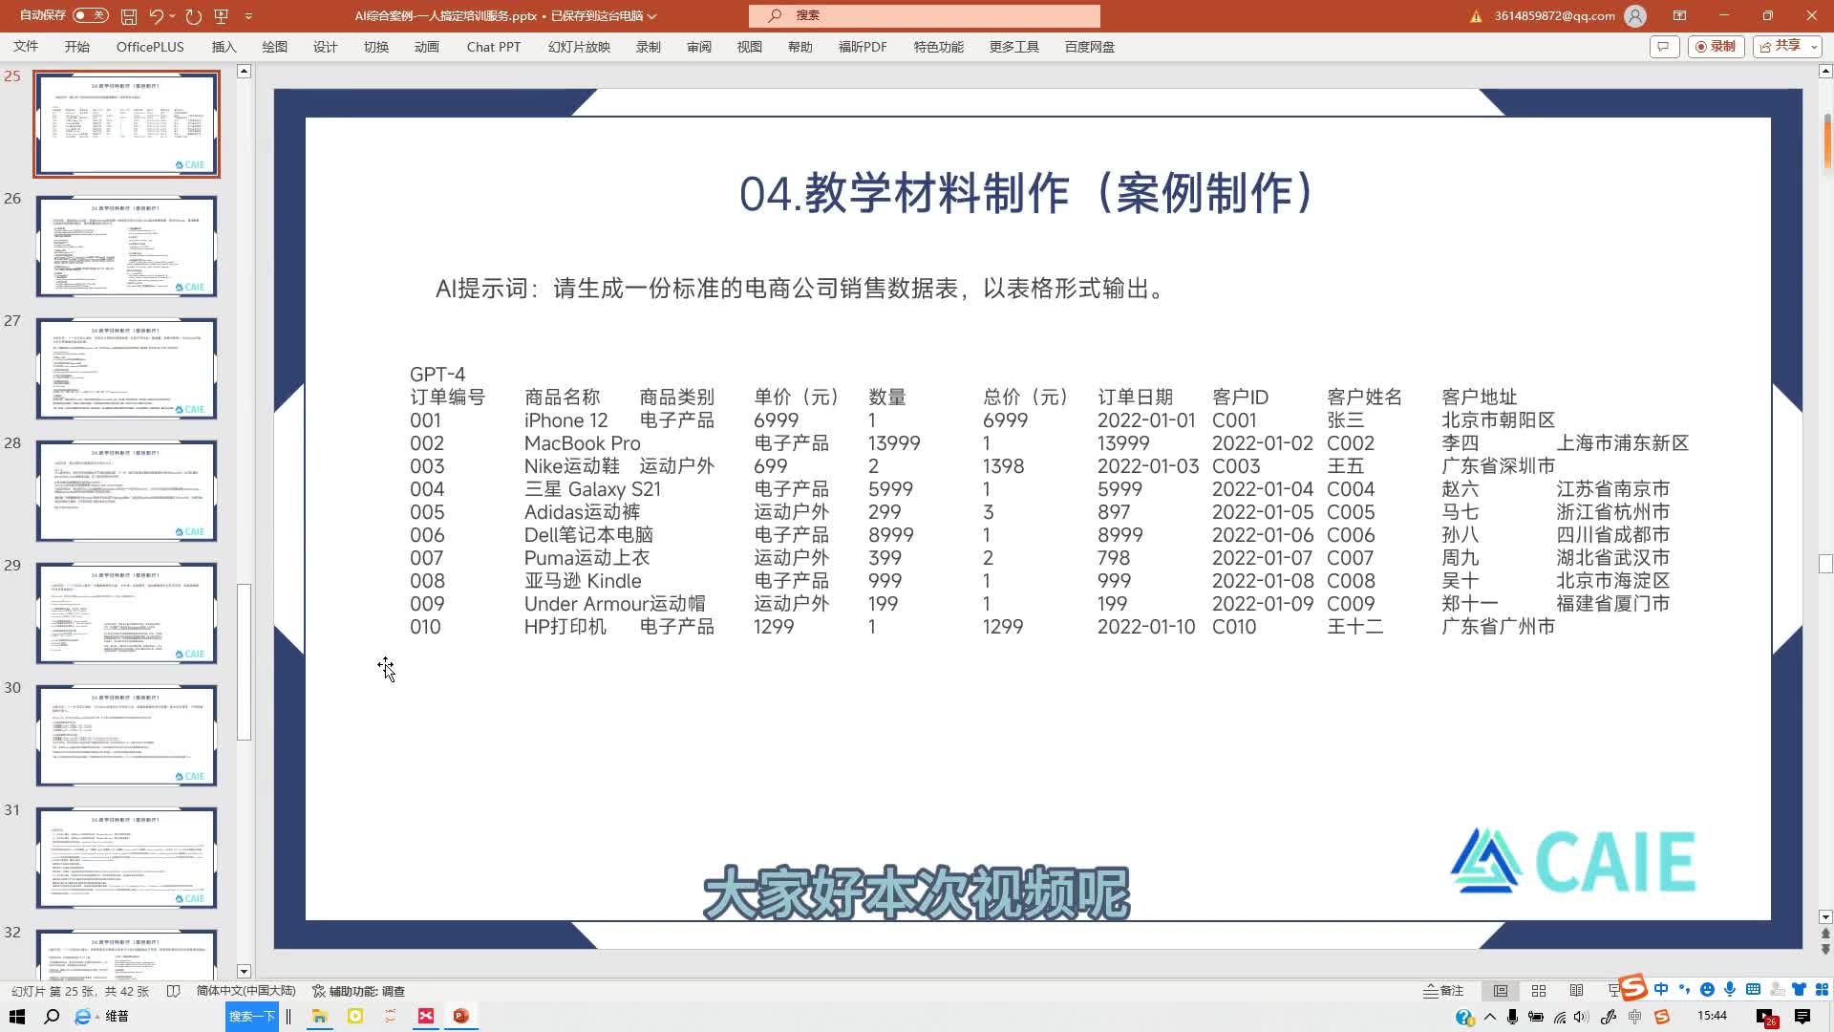The image size is (1834, 1032).
Task: Open the comments pane button
Action: click(x=1664, y=47)
